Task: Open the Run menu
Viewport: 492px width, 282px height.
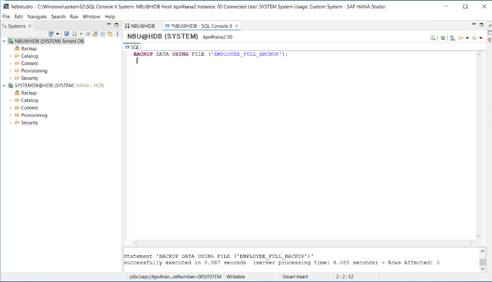Action: tap(74, 17)
